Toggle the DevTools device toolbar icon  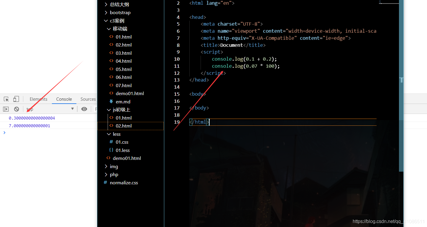(x=16, y=99)
